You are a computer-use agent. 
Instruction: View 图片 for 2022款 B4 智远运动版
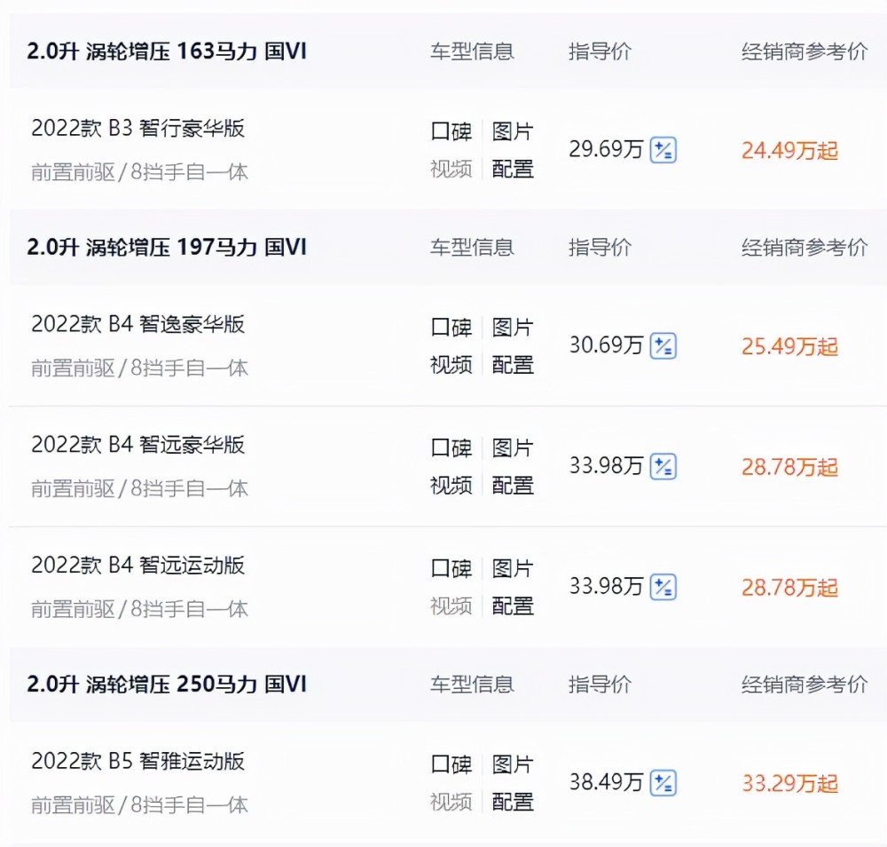[x=513, y=568]
